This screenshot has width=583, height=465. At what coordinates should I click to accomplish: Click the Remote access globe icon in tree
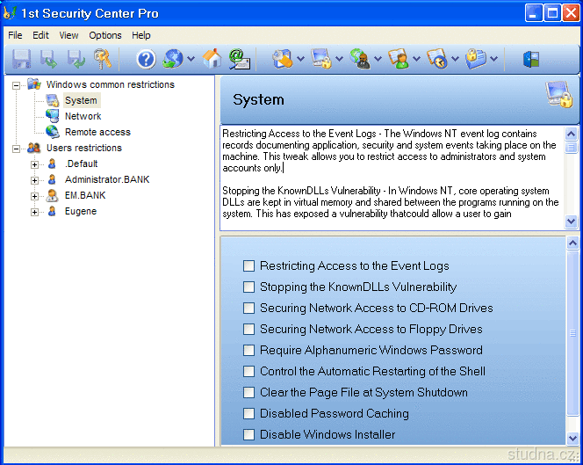coord(52,132)
